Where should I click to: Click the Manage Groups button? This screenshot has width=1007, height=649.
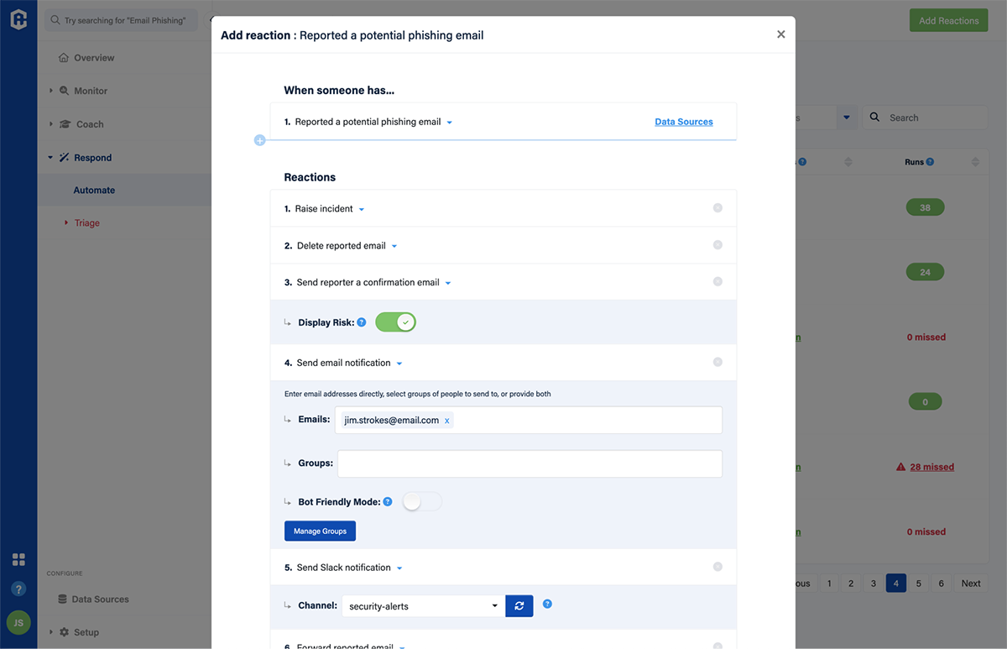coord(320,531)
